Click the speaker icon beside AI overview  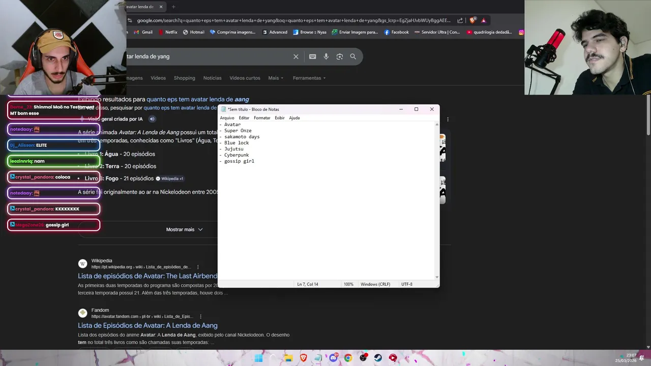(x=152, y=119)
